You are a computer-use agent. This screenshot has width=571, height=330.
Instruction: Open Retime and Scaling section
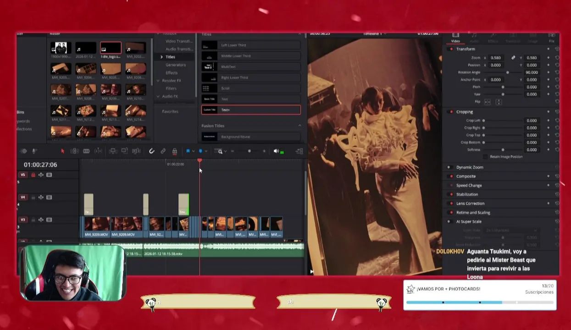click(x=473, y=213)
